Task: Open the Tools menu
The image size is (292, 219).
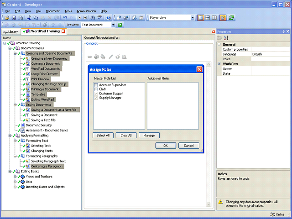Action: pyautogui.click(x=68, y=11)
